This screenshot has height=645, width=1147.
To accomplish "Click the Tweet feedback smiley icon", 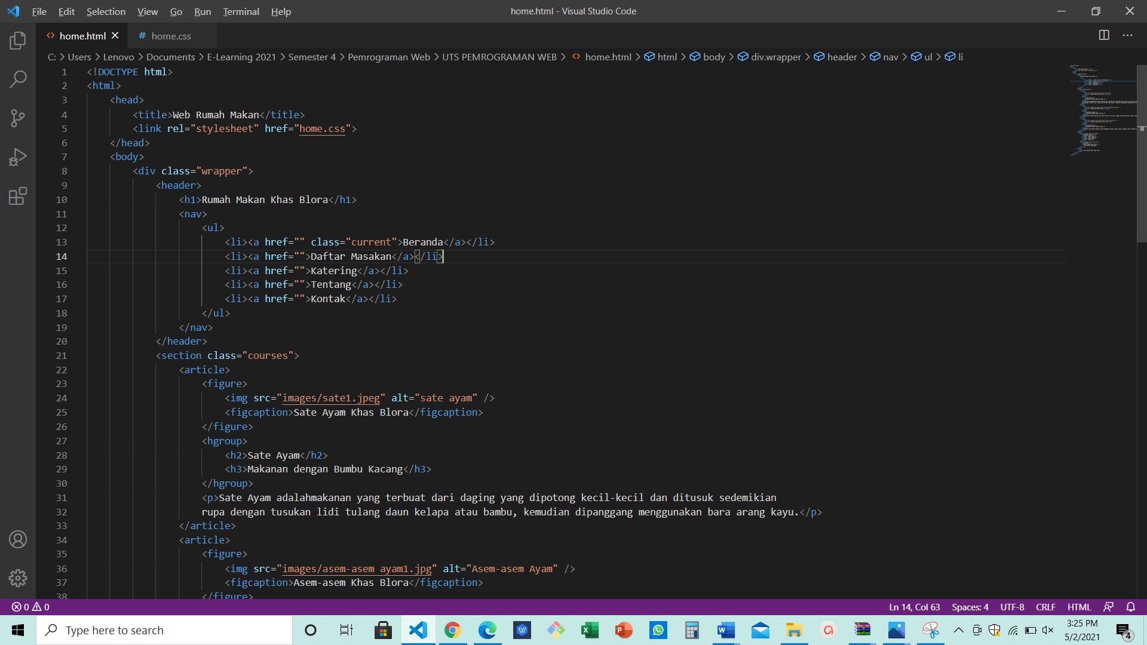I will coord(1109,607).
